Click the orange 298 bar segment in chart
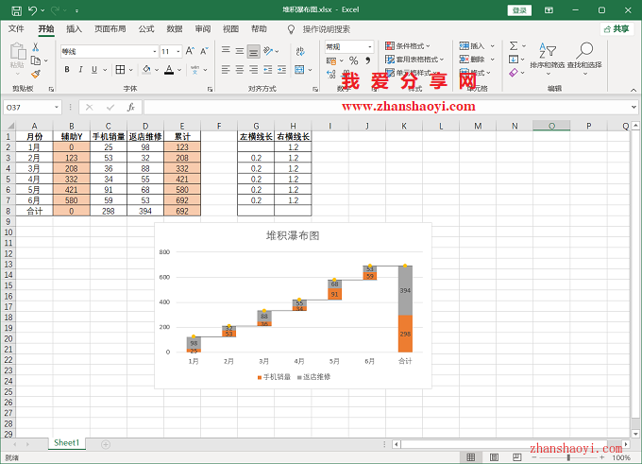The image size is (642, 464). pos(405,334)
